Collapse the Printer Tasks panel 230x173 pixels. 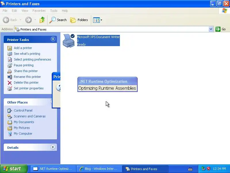coord(53,39)
